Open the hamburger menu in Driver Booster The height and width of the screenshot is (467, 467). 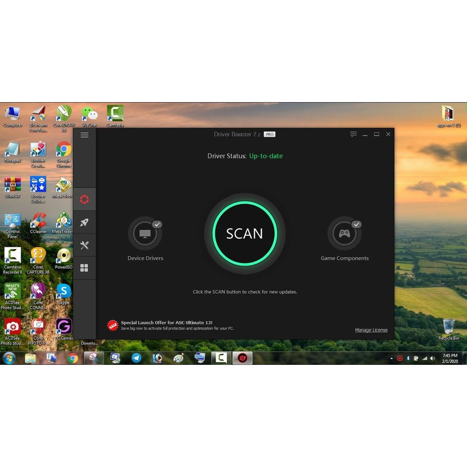coord(84,135)
